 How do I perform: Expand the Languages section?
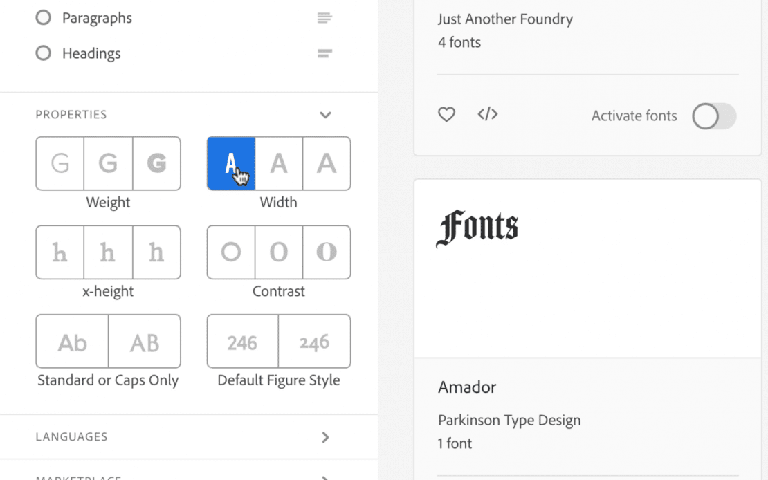pyautogui.click(x=325, y=437)
